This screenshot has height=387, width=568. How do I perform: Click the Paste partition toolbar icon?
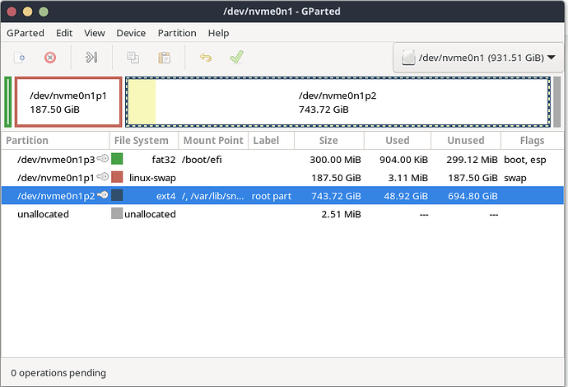164,58
